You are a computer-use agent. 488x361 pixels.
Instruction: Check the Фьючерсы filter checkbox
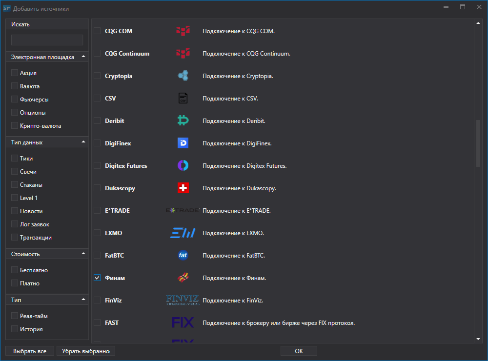pos(15,99)
